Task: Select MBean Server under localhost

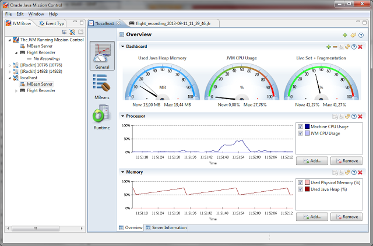Action: [39, 84]
